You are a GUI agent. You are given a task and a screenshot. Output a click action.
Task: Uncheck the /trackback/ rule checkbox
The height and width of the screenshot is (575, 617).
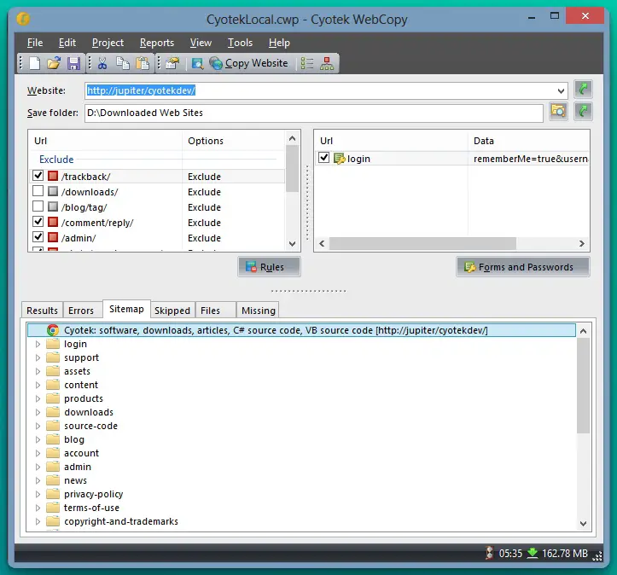tap(38, 177)
